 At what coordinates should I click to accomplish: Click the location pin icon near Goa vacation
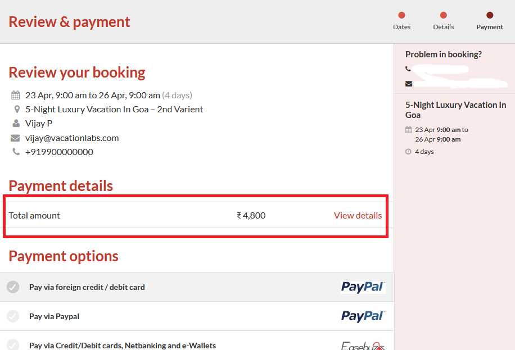tap(16, 109)
